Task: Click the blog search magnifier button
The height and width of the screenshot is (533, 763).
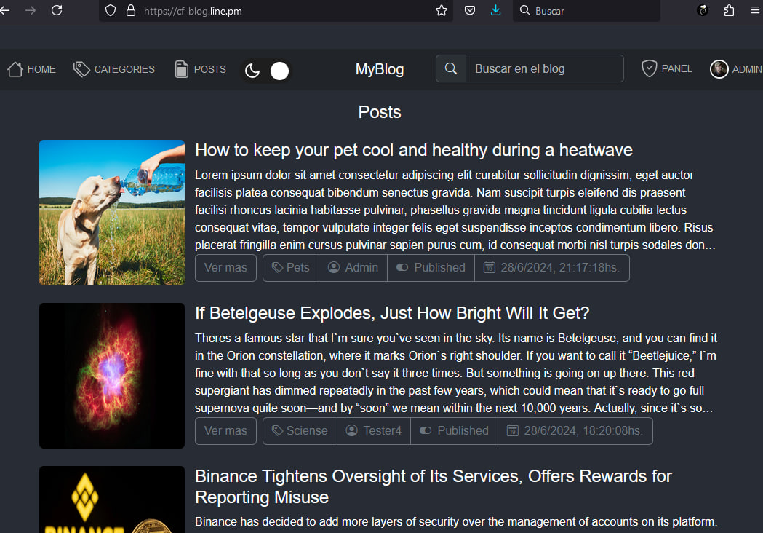Action: point(451,68)
